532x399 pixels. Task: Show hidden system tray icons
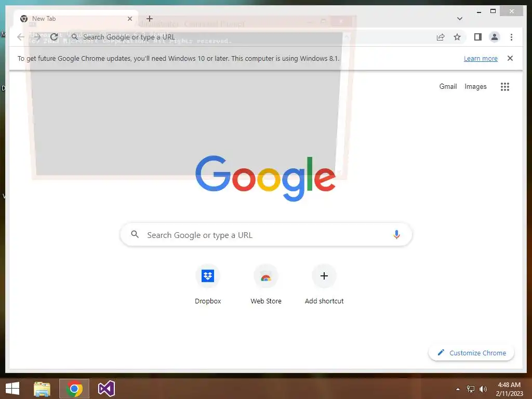(x=458, y=389)
